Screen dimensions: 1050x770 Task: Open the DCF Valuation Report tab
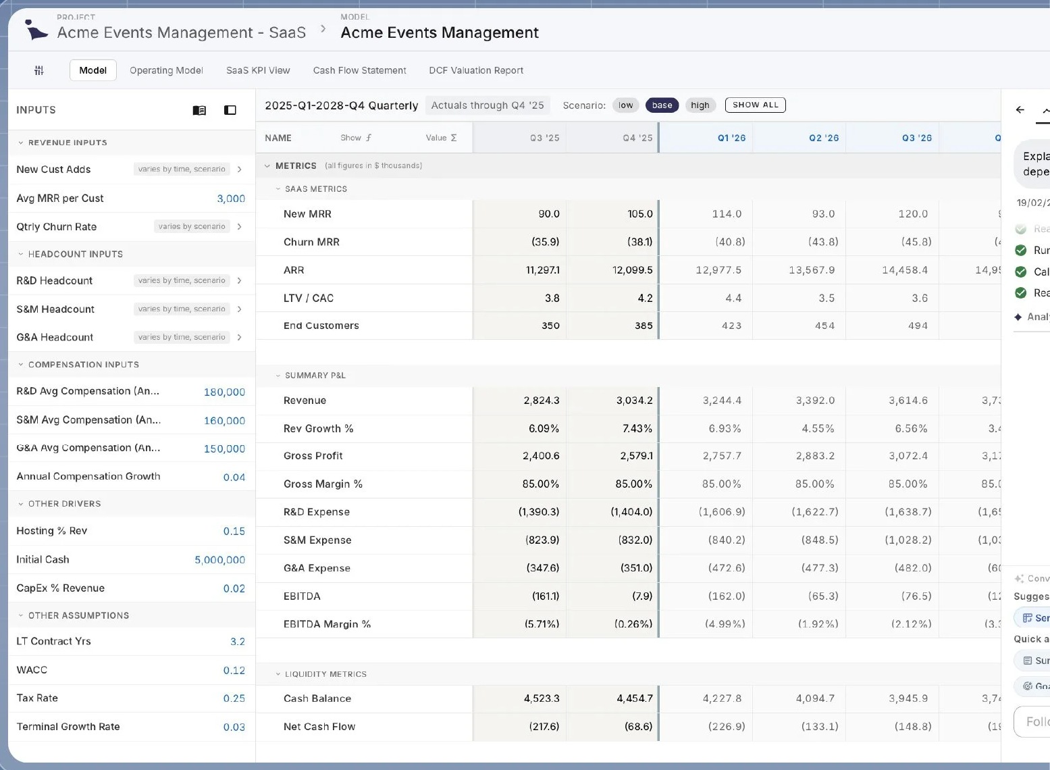pos(476,70)
